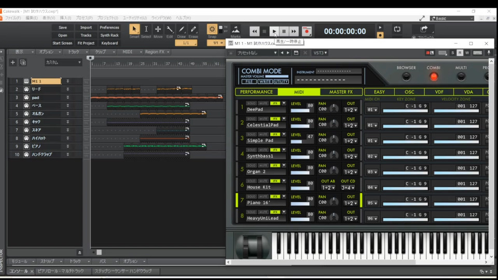This screenshot has width=498, height=280.
Task: Open the プリセットなし preset dropdown
Action: coord(257,53)
